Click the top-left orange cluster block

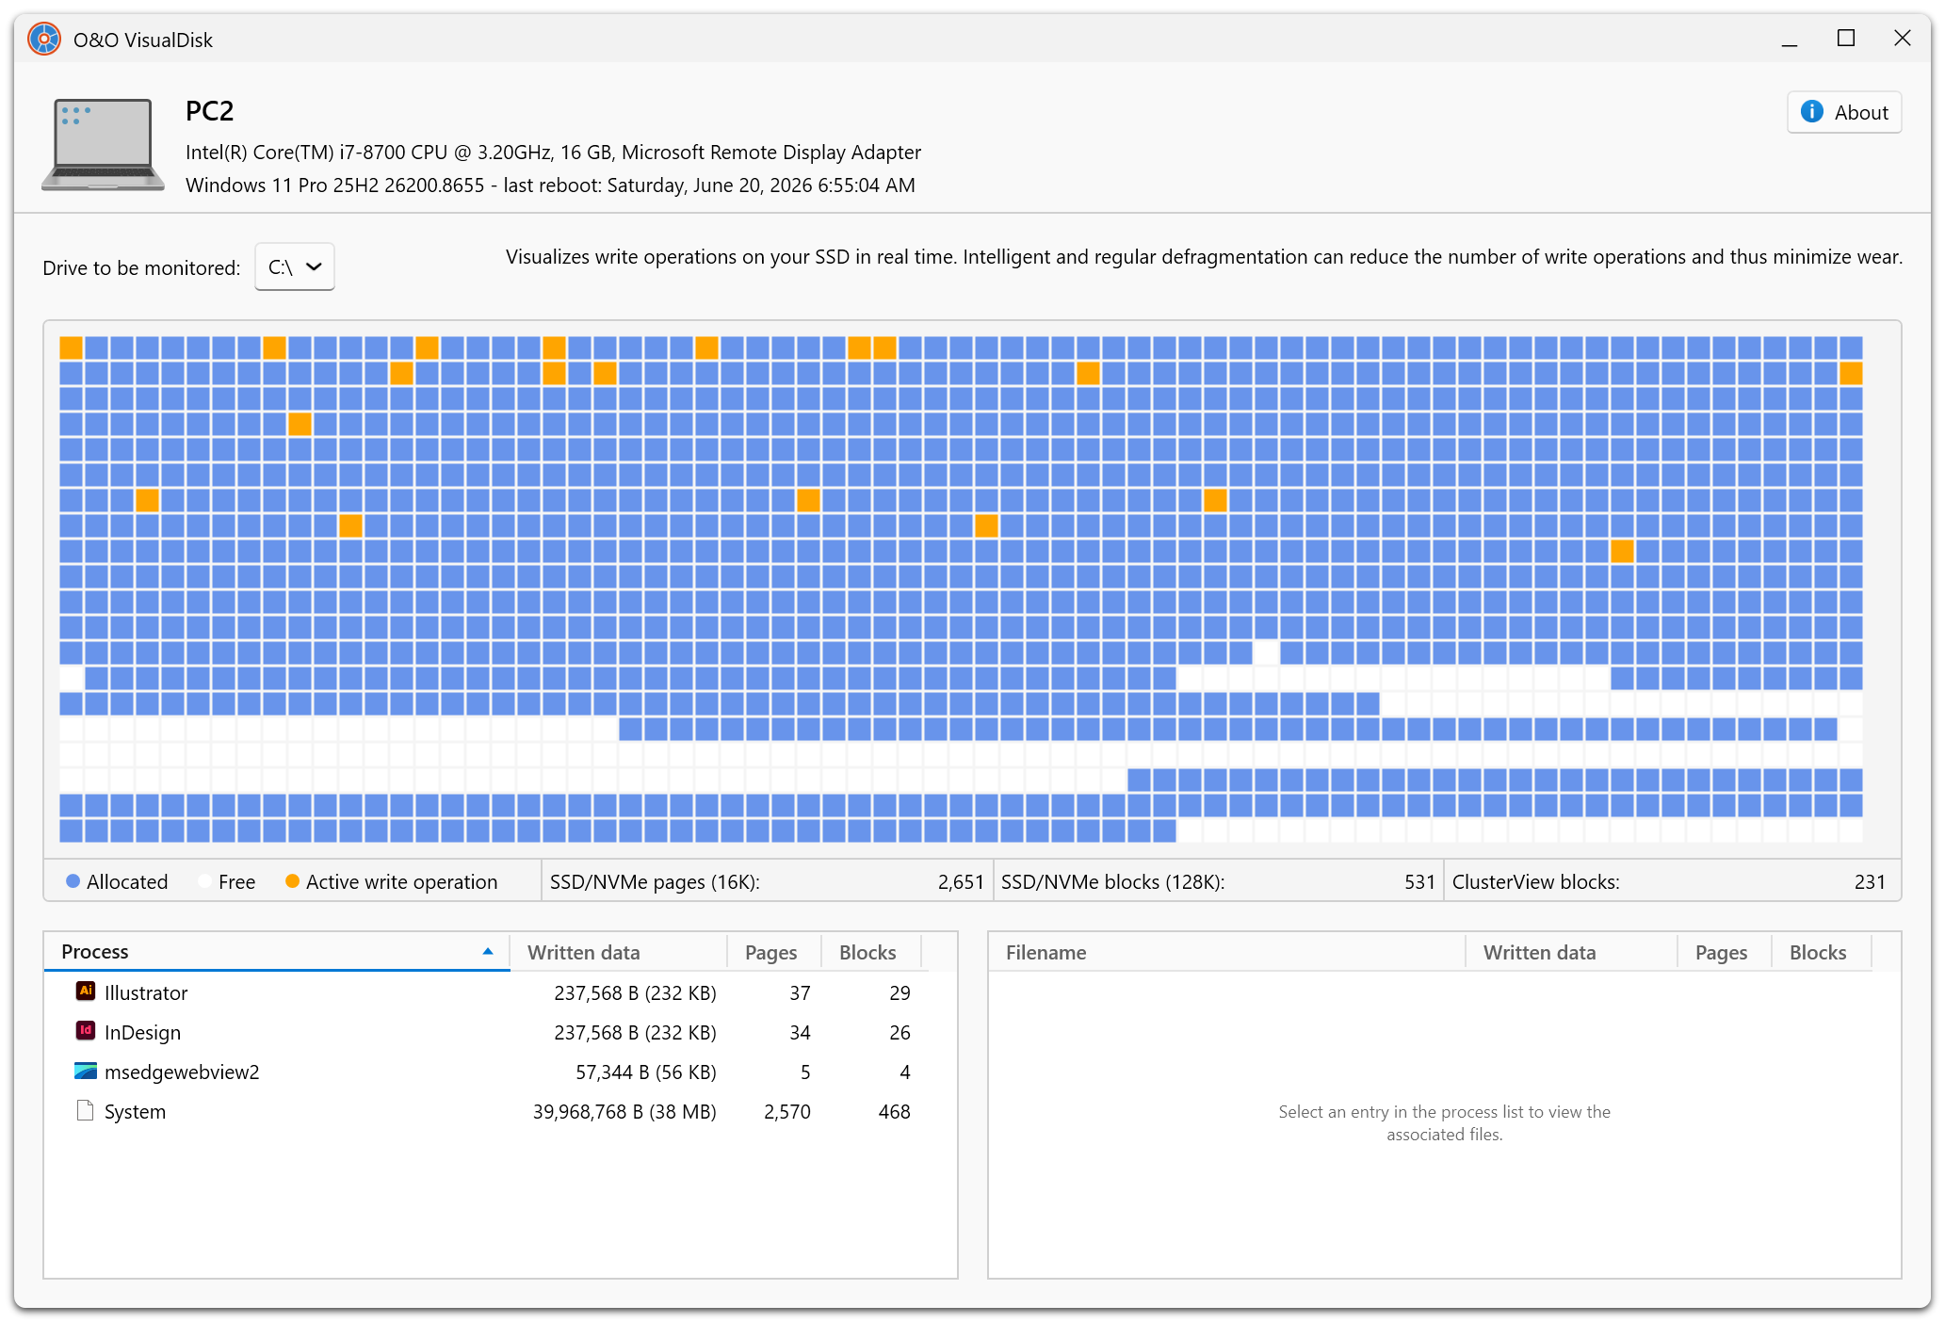(x=72, y=347)
